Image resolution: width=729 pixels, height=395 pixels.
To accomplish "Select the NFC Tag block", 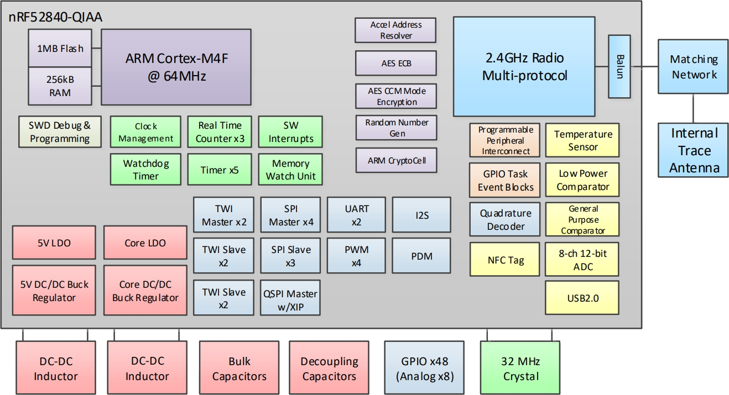I will click(x=506, y=259).
